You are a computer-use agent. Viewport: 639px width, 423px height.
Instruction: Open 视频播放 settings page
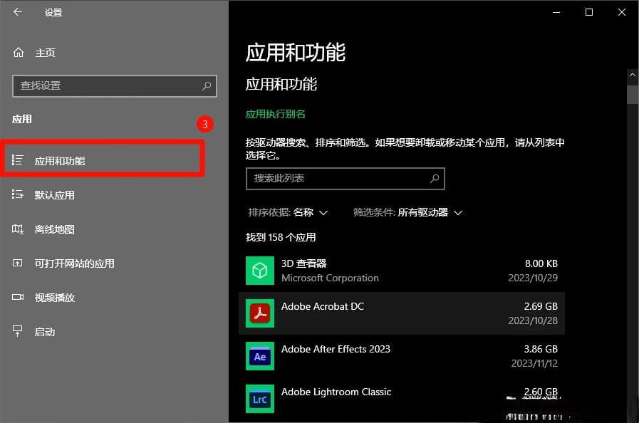(54, 298)
